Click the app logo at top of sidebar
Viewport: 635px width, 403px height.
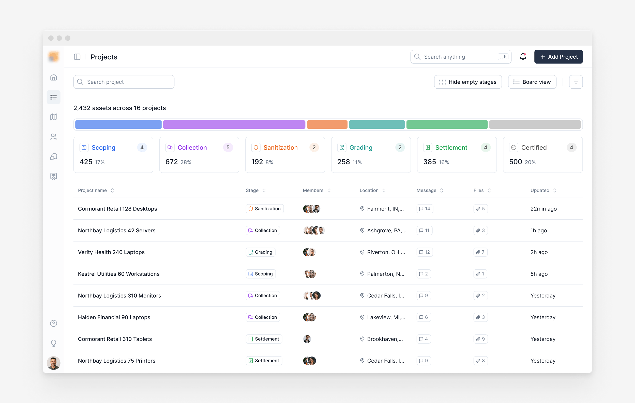(x=54, y=57)
